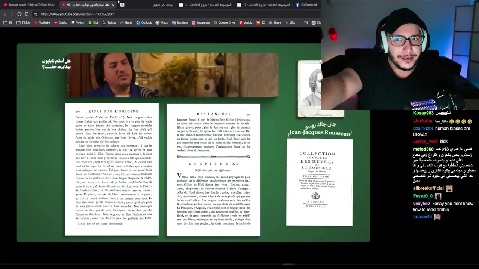Select alibreakofficial username in chat
Viewport: 479px width, 269px height.
[428, 188]
